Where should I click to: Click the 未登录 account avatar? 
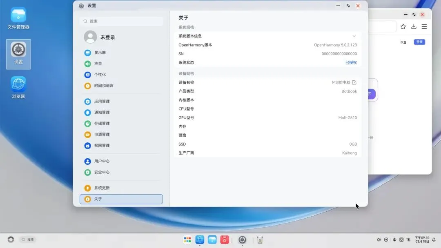[90, 37]
